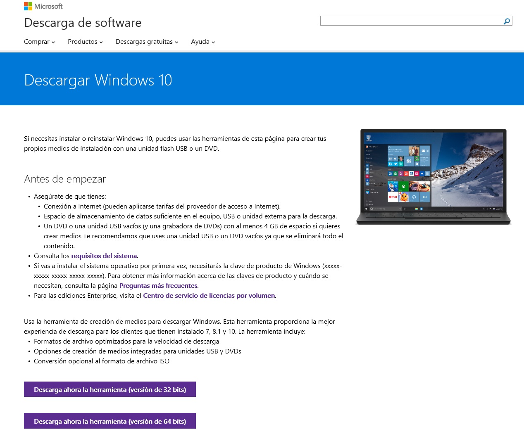
Task: Click the Windows 10 laptop image
Action: [433, 177]
